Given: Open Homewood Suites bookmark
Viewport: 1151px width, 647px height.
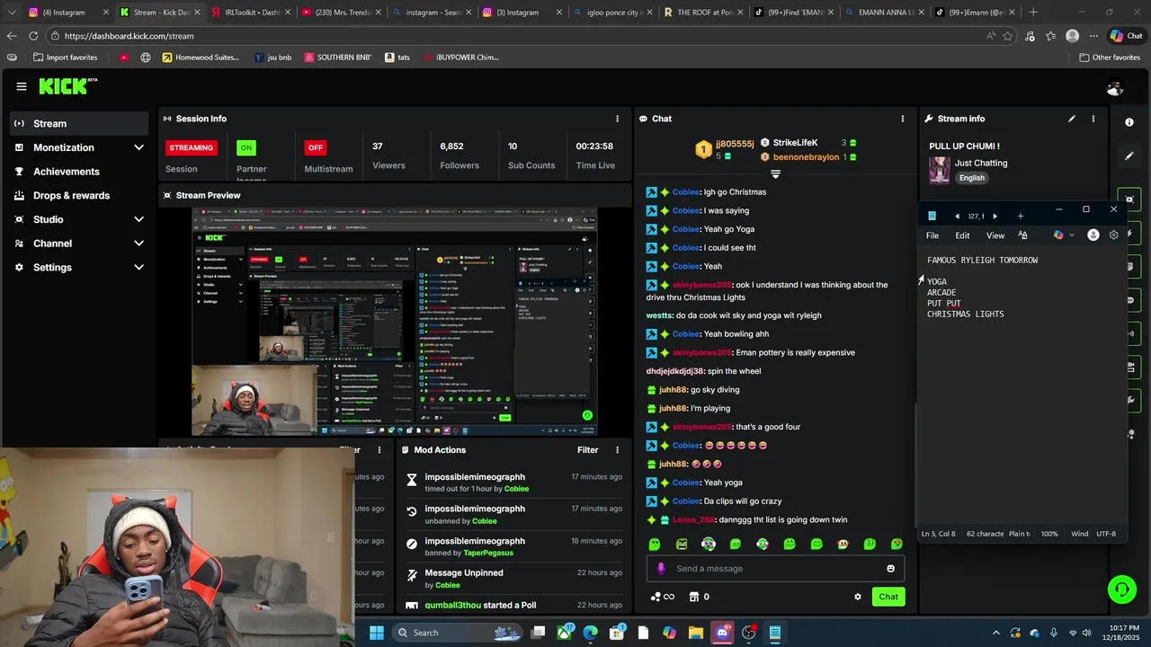Looking at the screenshot, I should [x=201, y=58].
